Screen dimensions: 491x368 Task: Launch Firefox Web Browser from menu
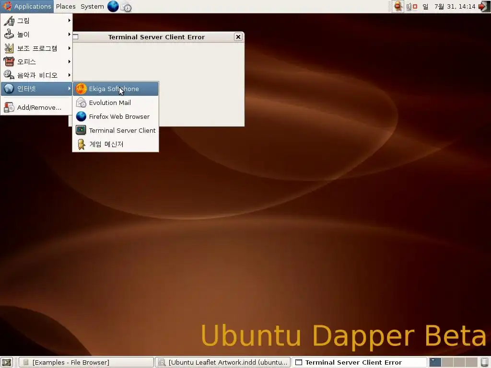(116, 116)
